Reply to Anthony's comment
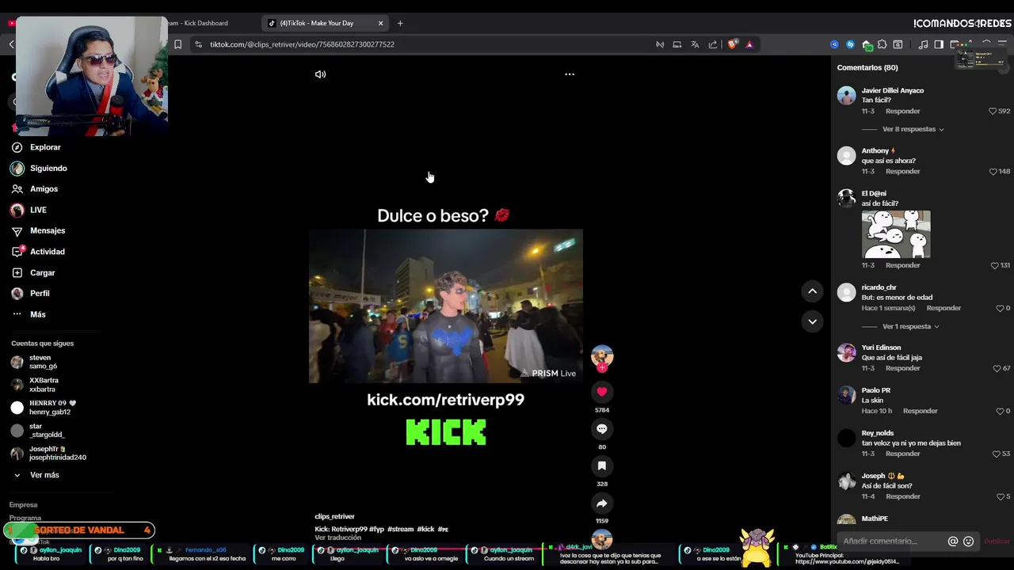The image size is (1014, 570). tap(902, 171)
